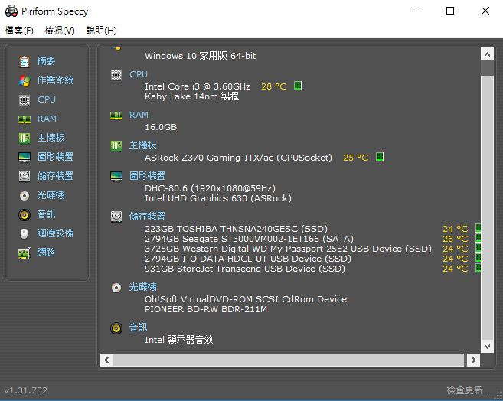Click the 光碟機 disc icon in sidebar
Viewport: 503px width, 401px height.
[x=24, y=196]
